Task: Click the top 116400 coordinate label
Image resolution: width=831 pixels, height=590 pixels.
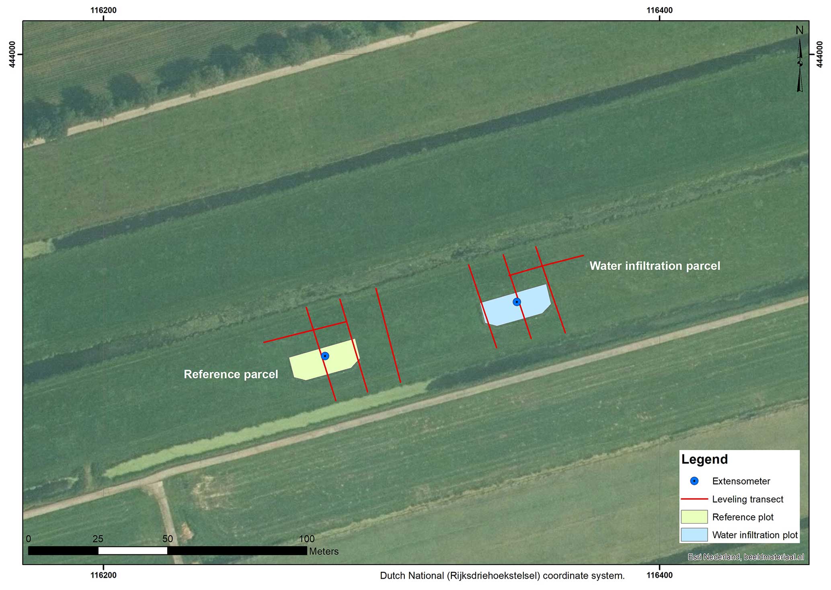Action: 659,10
